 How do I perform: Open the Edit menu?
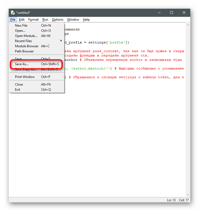(x=22, y=20)
